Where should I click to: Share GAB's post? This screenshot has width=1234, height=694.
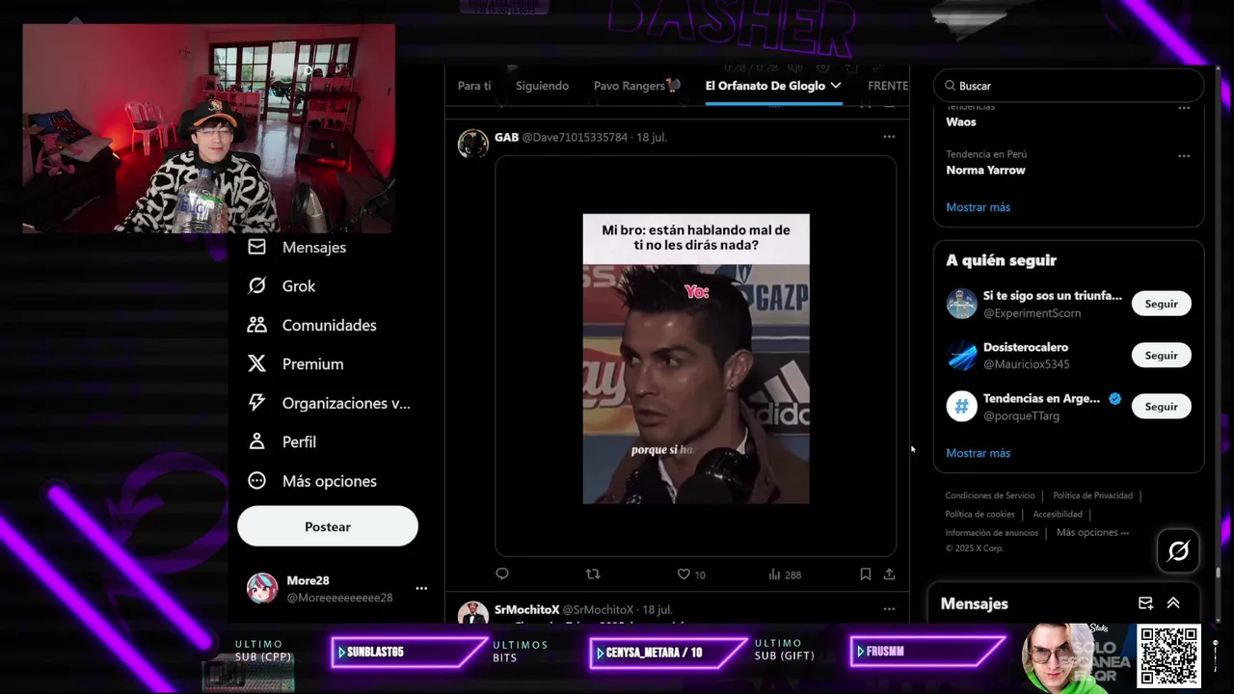[x=889, y=574]
